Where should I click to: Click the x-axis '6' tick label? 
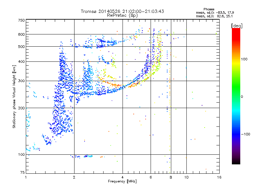[x=151, y=177]
